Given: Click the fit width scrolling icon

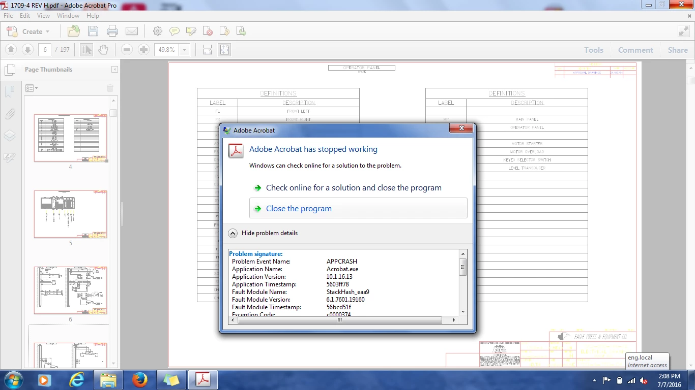Looking at the screenshot, I should [x=208, y=49].
